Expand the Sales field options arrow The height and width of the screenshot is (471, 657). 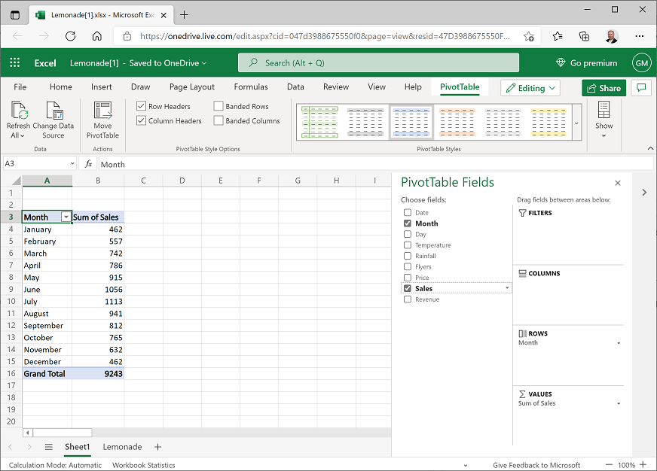click(506, 287)
